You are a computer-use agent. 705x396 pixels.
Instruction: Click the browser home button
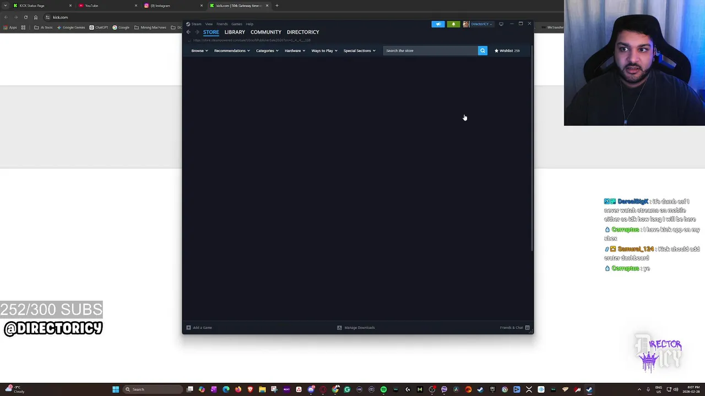[x=36, y=17]
